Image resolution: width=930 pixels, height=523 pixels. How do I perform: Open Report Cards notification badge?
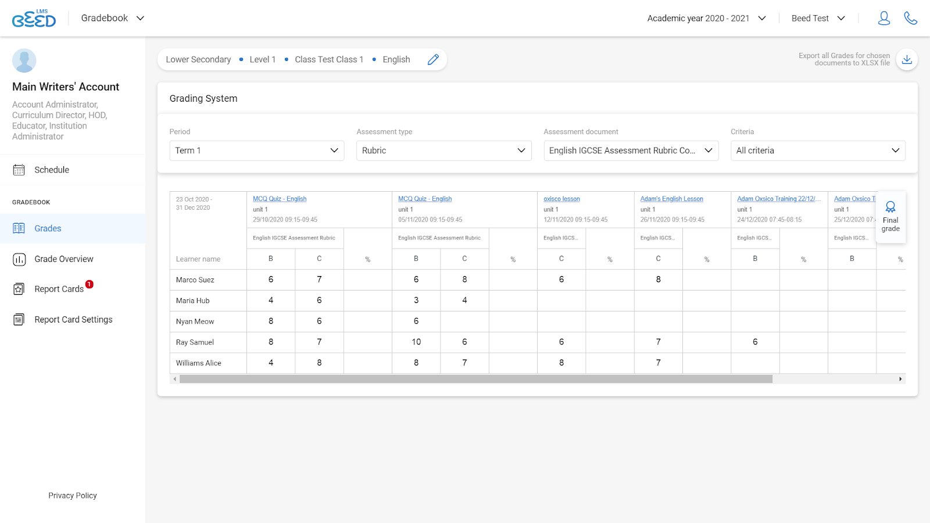click(x=90, y=284)
